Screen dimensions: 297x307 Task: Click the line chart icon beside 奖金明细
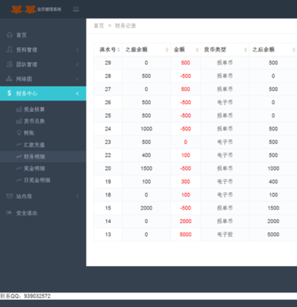click(19, 168)
